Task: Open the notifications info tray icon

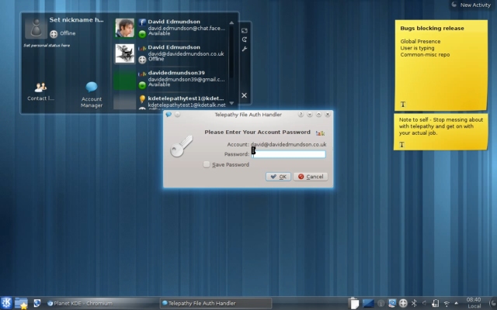Action: pos(381,303)
